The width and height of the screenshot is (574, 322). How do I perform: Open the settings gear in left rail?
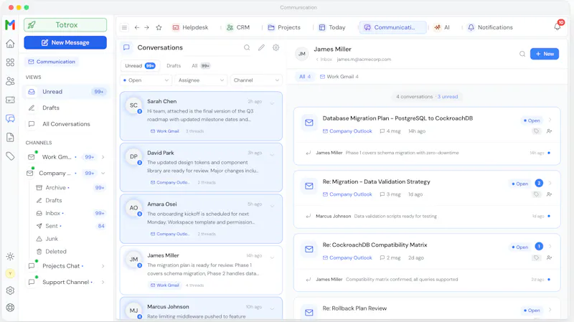click(x=10, y=290)
